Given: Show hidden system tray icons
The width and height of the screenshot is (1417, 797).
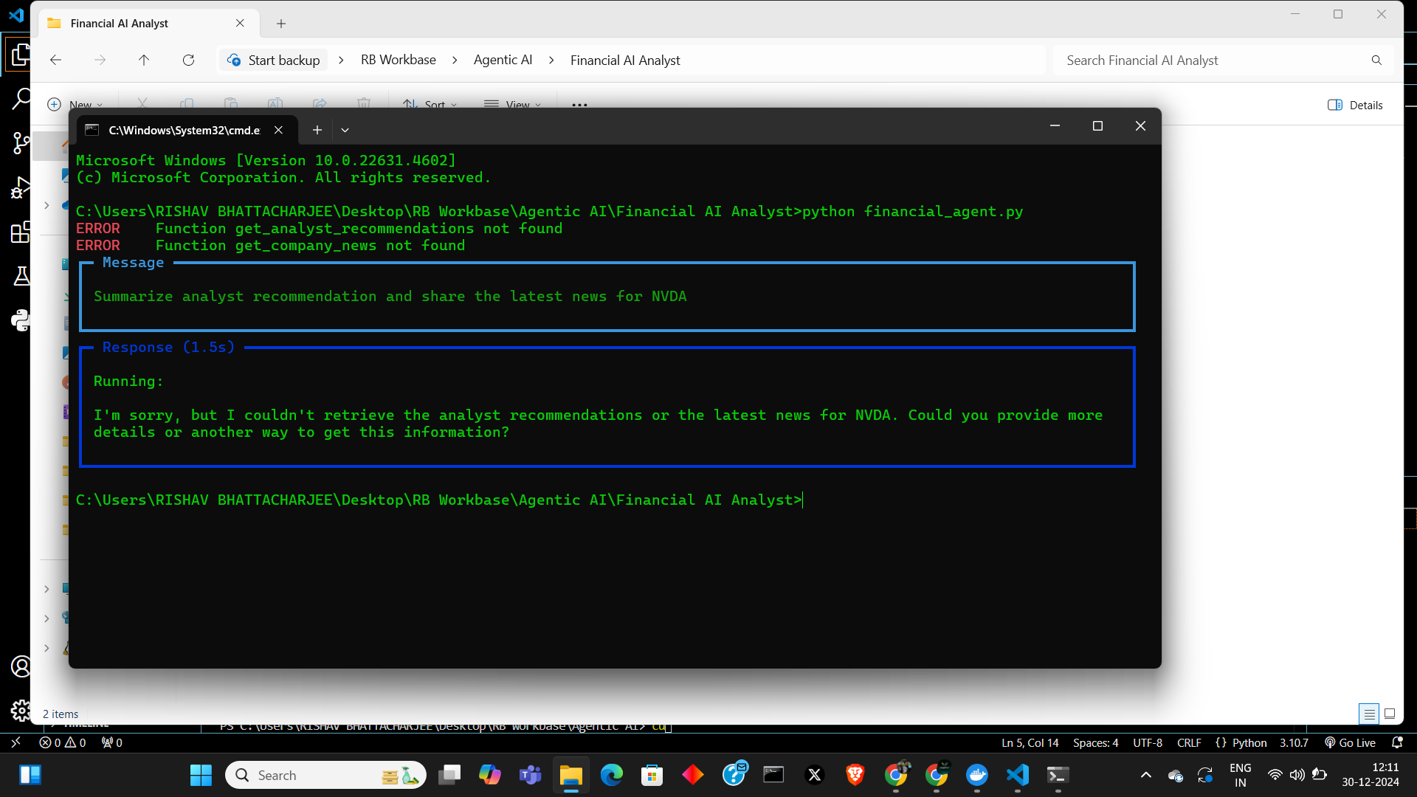Looking at the screenshot, I should tap(1145, 776).
